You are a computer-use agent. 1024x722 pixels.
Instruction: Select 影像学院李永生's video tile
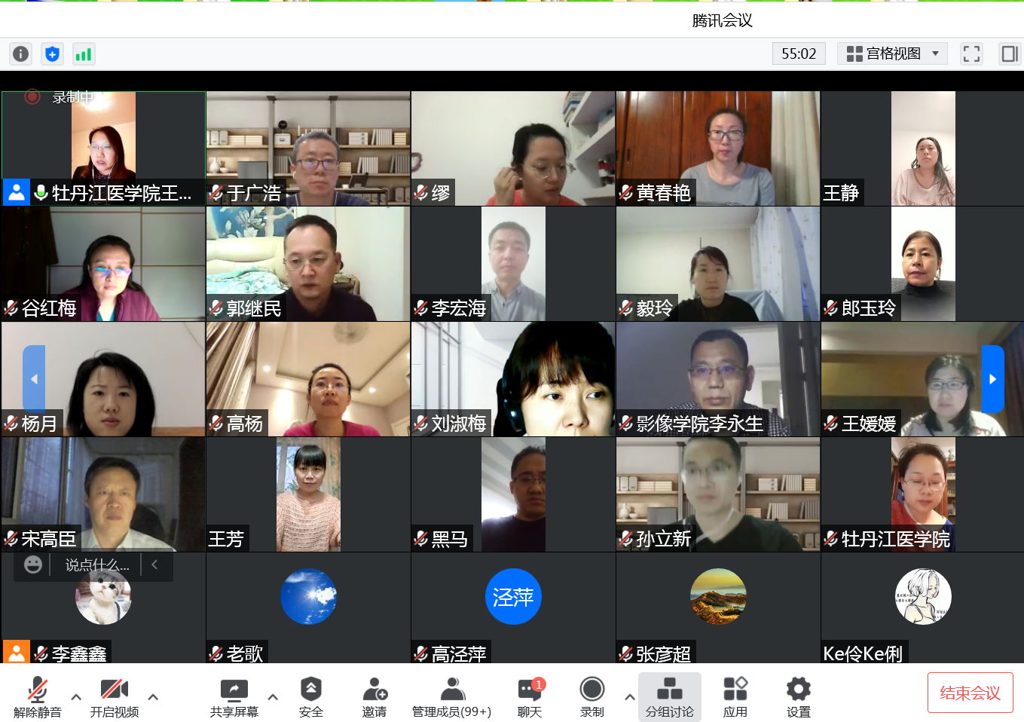[x=718, y=379]
